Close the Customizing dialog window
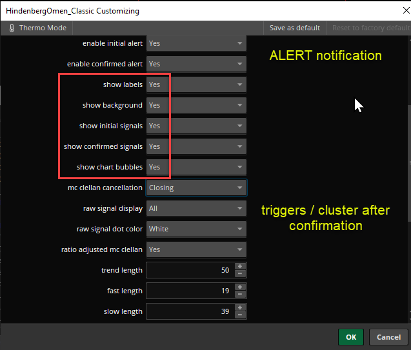 click(x=406, y=10)
